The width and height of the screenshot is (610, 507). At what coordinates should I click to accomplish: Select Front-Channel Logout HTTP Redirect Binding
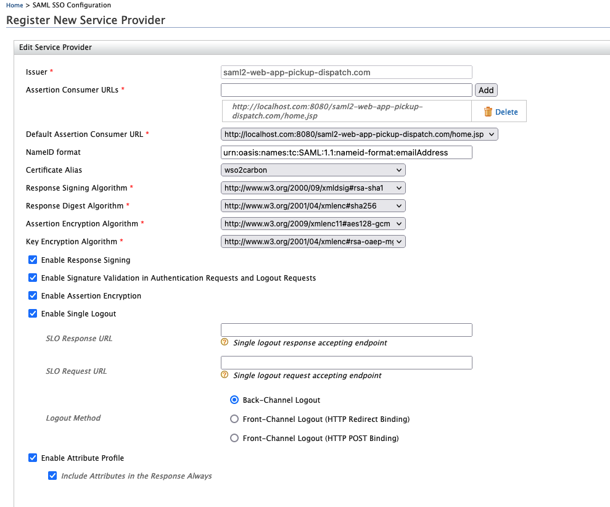coord(234,419)
